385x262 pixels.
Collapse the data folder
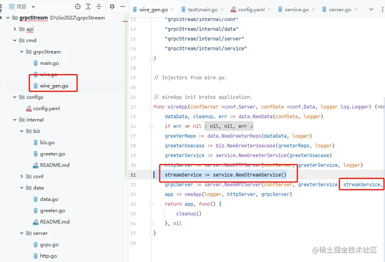pyautogui.click(x=21, y=187)
